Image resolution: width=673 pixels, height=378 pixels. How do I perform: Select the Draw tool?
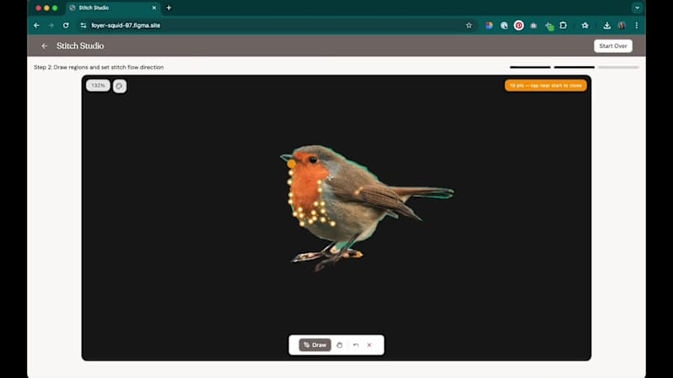(x=315, y=345)
